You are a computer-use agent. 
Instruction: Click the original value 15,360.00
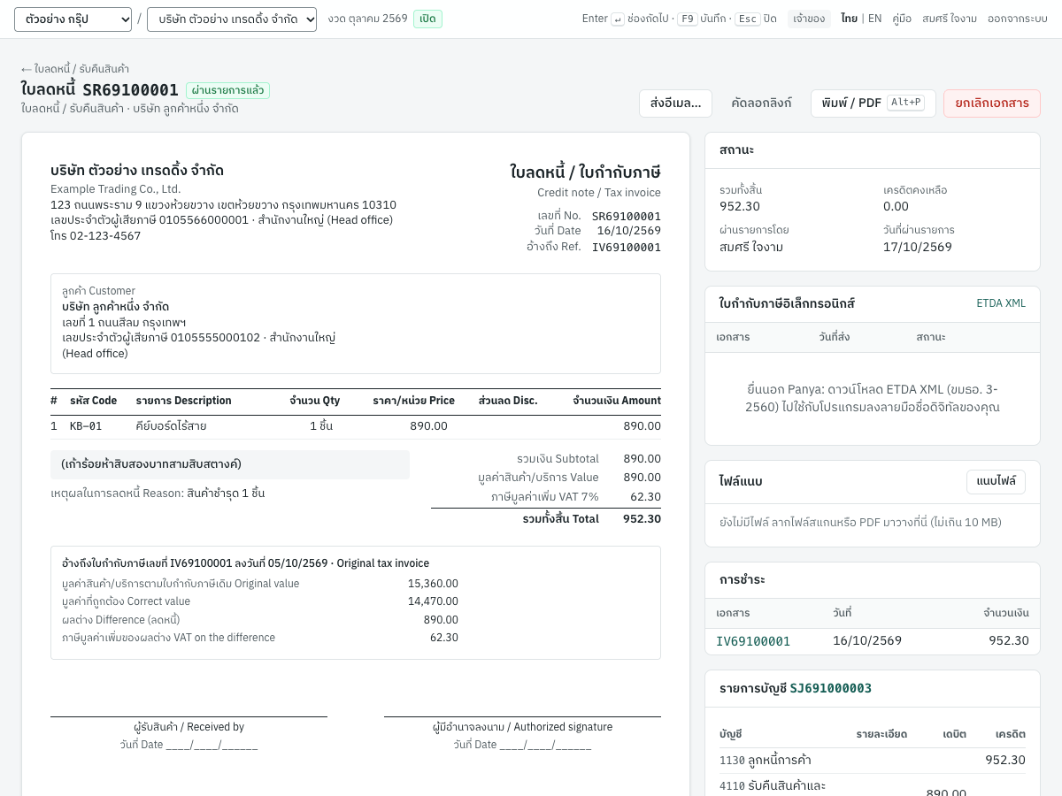pos(433,584)
